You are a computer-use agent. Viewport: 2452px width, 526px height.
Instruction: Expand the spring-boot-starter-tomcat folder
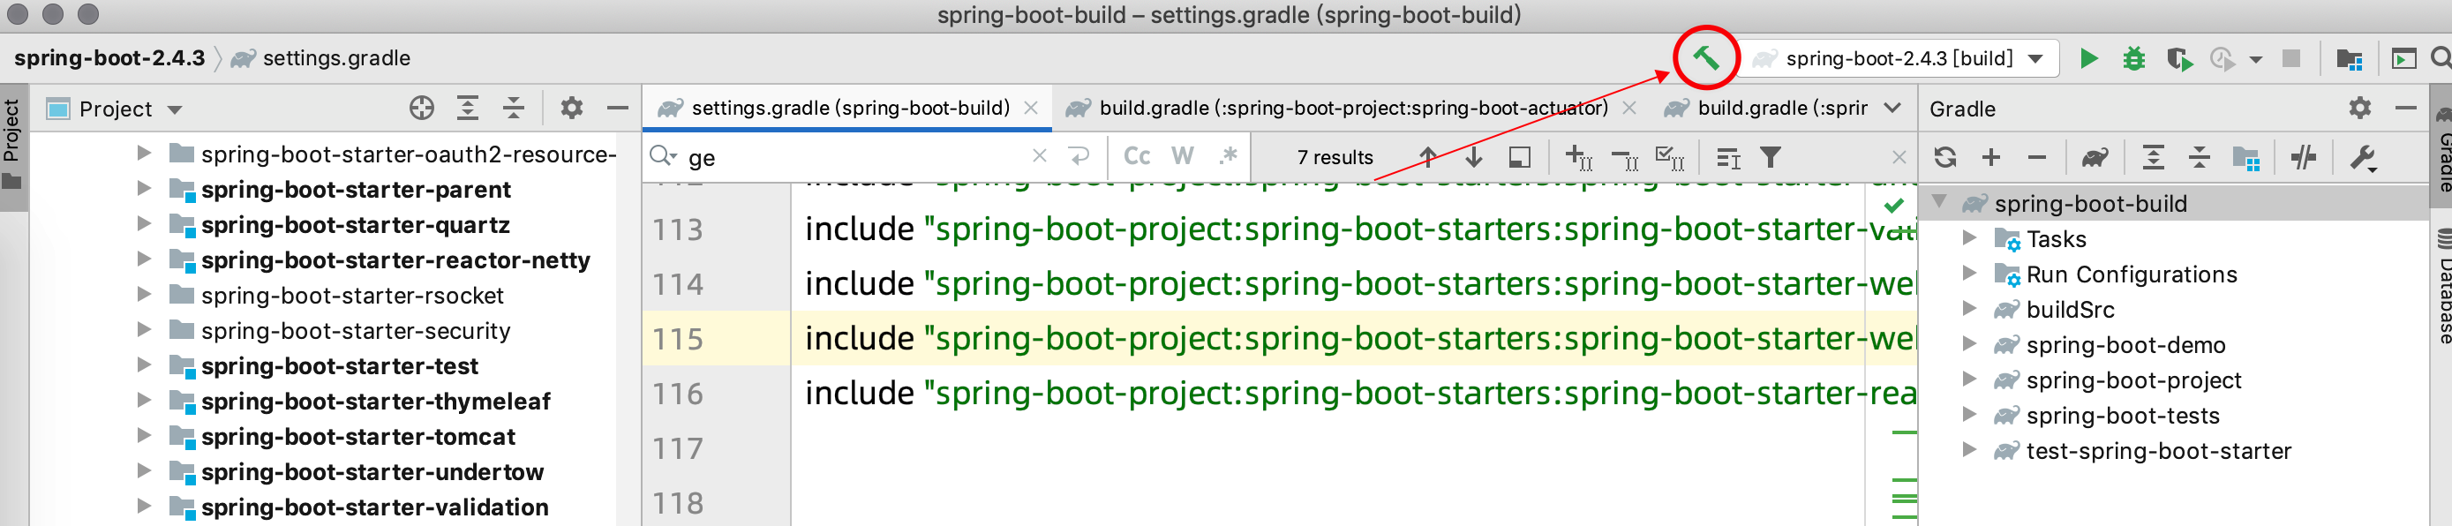point(144,437)
